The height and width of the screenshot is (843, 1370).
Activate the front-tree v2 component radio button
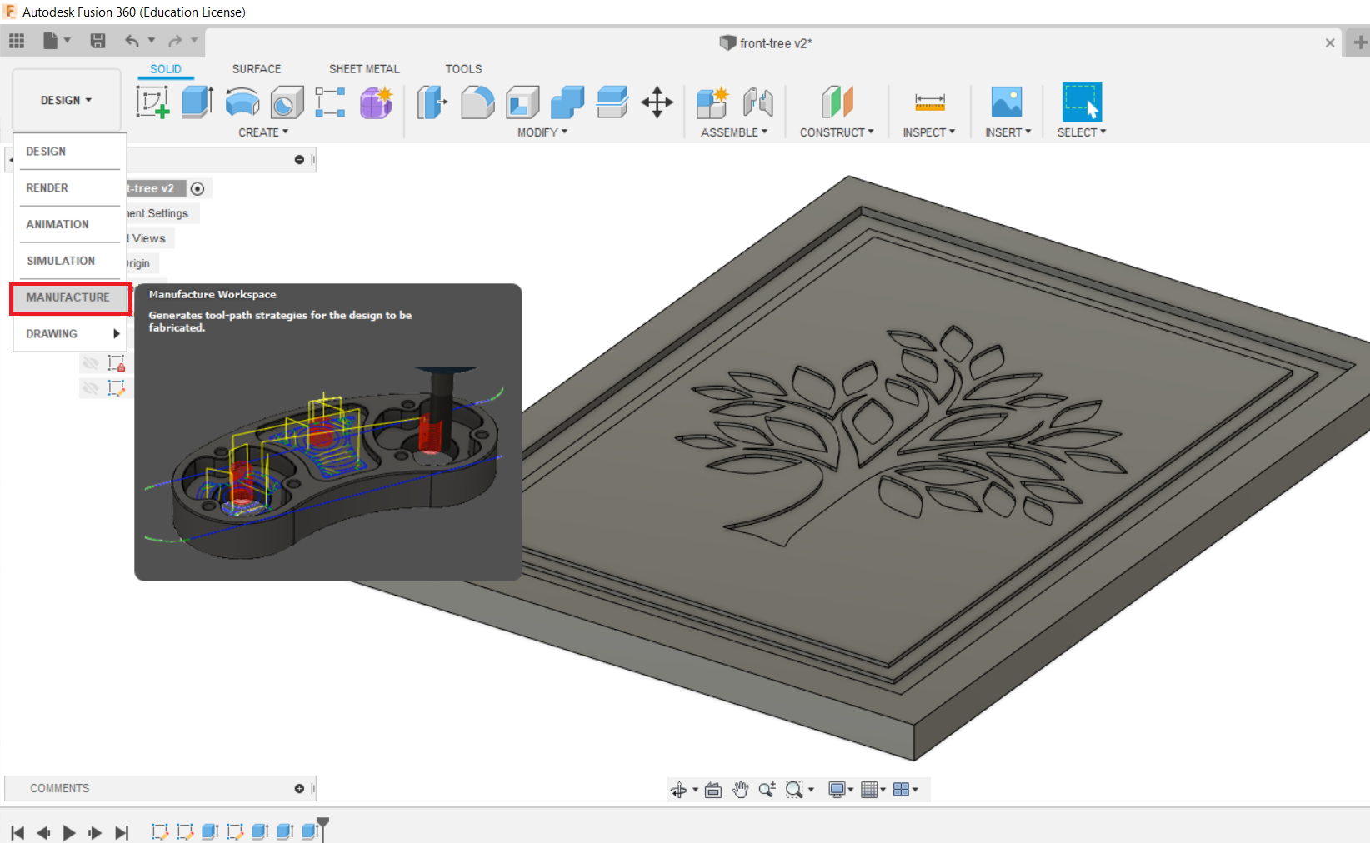click(x=197, y=188)
